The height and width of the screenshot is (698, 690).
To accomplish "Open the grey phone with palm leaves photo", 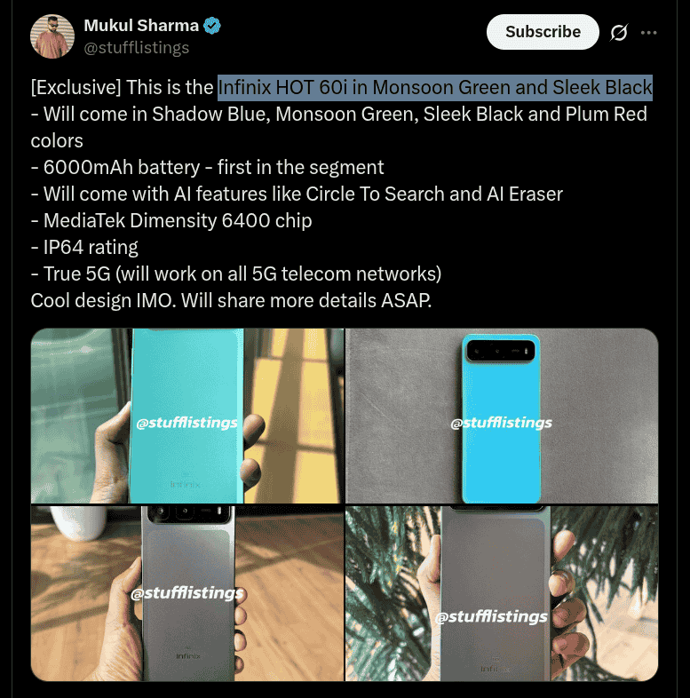I will (502, 593).
